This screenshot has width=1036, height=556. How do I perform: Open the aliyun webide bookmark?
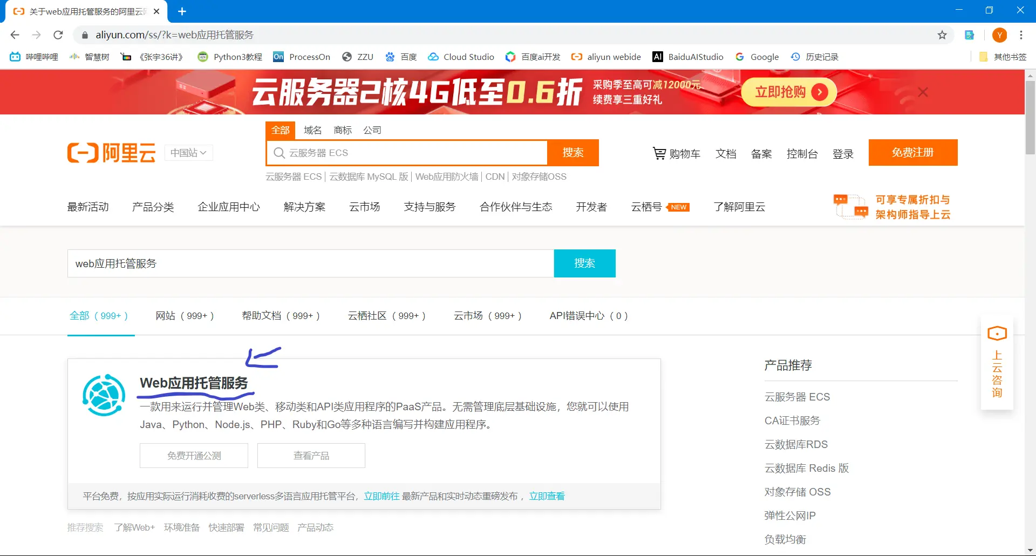coord(606,57)
